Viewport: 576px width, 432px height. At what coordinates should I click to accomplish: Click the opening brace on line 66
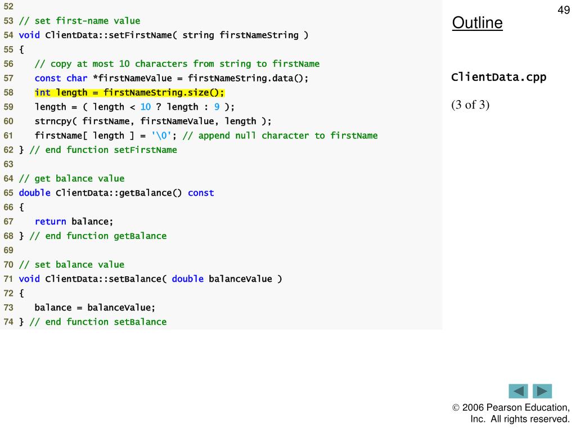click(x=21, y=207)
